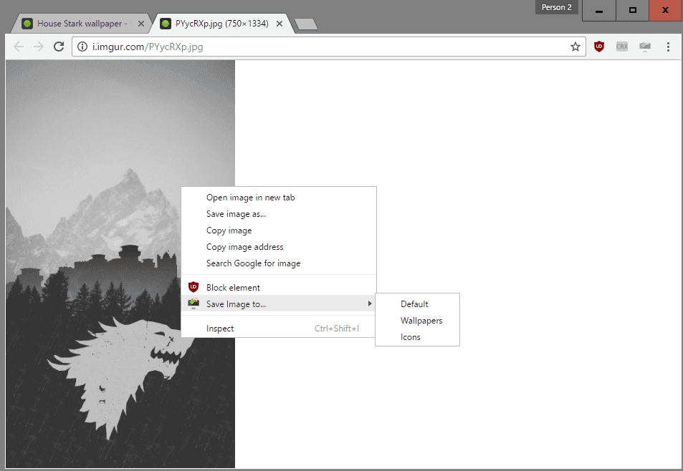Select Save image as... from context menu

point(236,214)
